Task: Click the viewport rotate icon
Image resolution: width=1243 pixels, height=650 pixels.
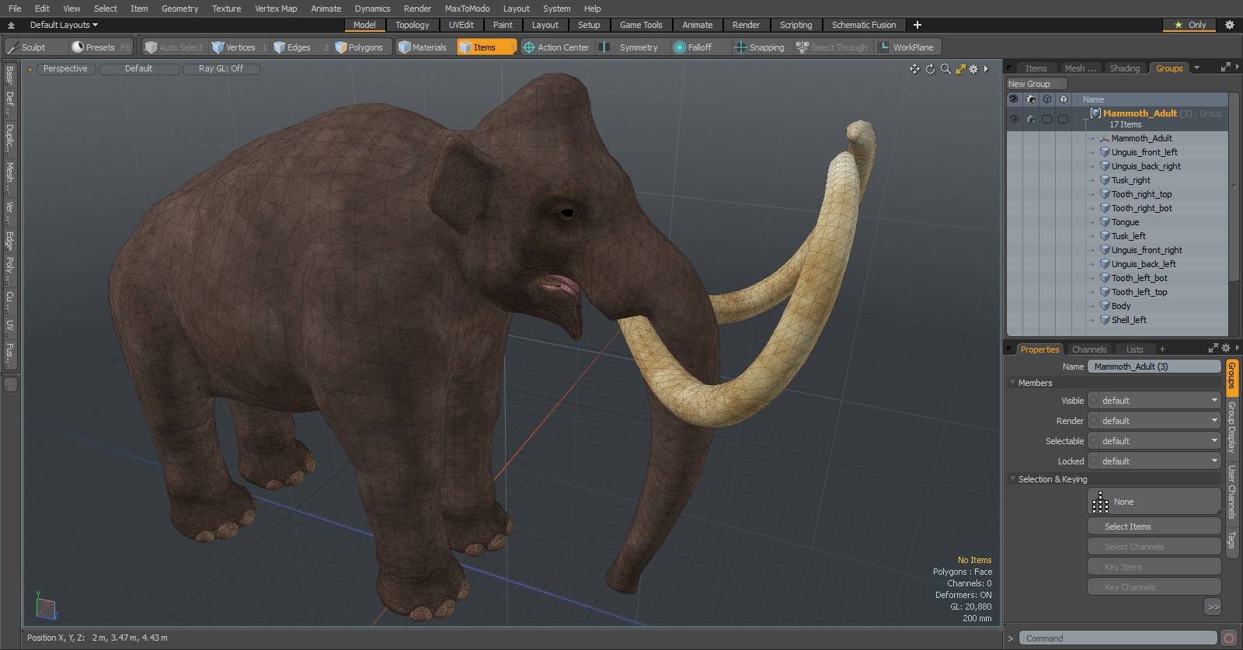Action: tap(930, 69)
